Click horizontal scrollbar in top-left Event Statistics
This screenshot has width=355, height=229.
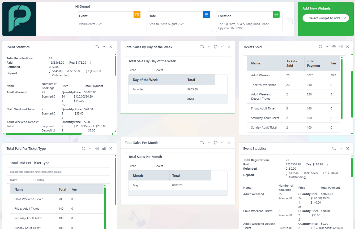click(44, 134)
